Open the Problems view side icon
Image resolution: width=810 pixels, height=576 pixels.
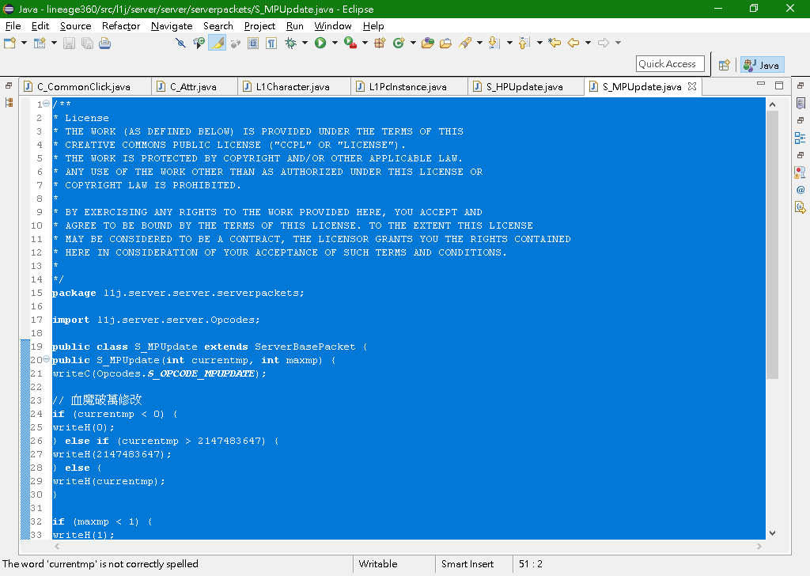click(x=801, y=172)
